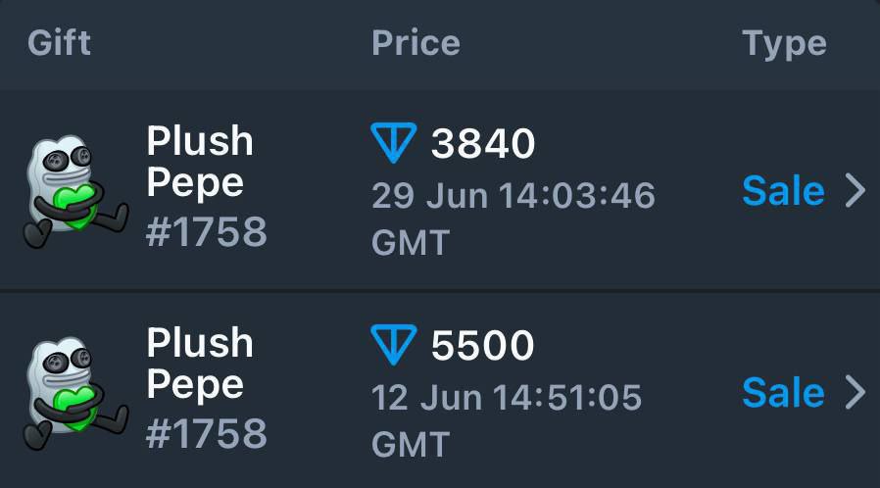Viewport: 880px width, 488px height.
Task: Click the GMT label under the 12 Jun date
Action: coord(411,444)
